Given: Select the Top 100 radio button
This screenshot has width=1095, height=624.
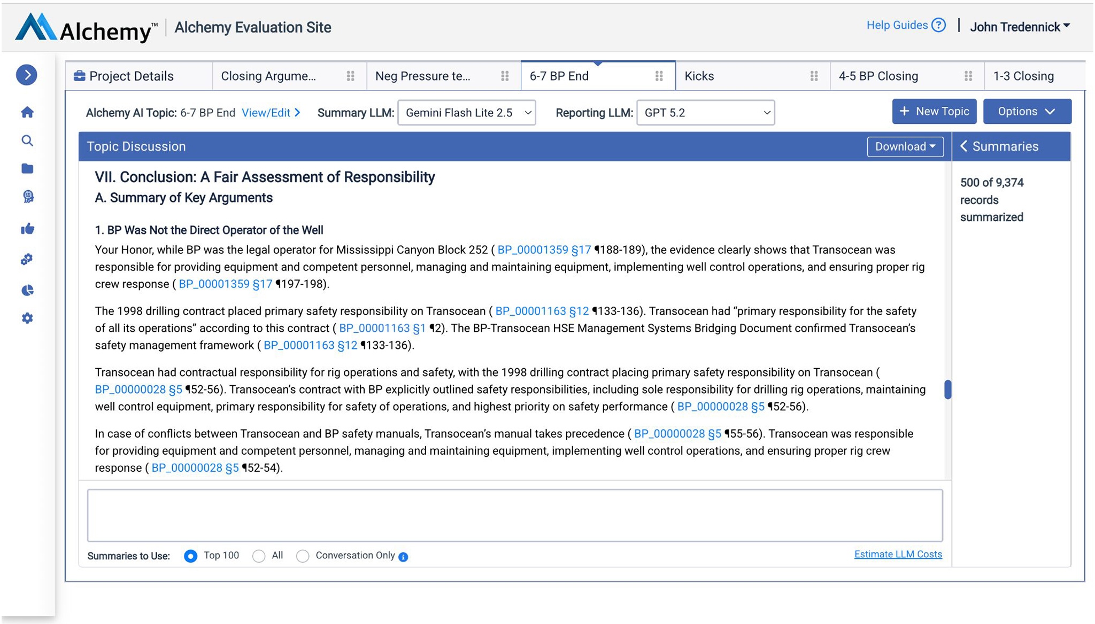Looking at the screenshot, I should (190, 556).
